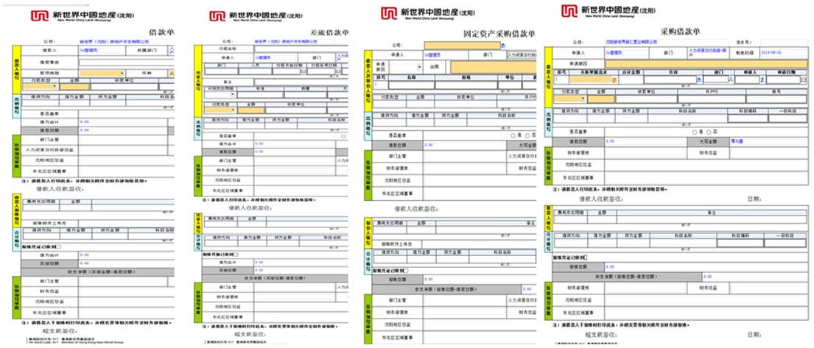Image resolution: width=814 pixels, height=348 pixels.
Task: Click orange 申请原因 field in 采购借款单
Action: tap(706, 64)
